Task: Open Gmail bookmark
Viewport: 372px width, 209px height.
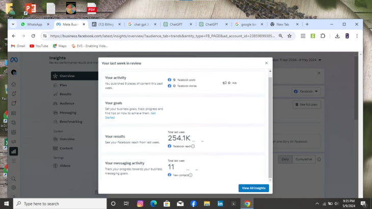Action: click(x=18, y=46)
